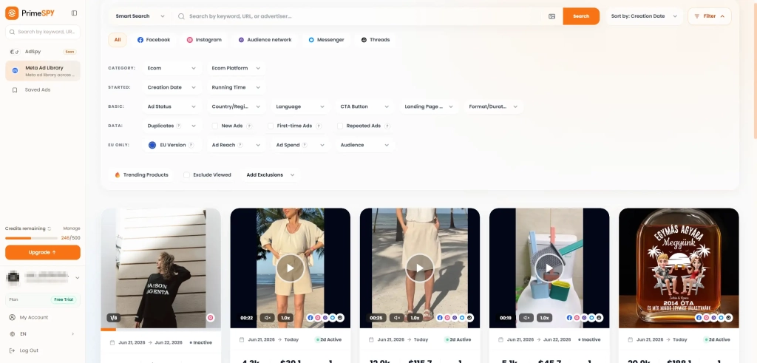Image resolution: width=757 pixels, height=363 pixels.
Task: Open the Audience dropdown
Action: pos(364,146)
